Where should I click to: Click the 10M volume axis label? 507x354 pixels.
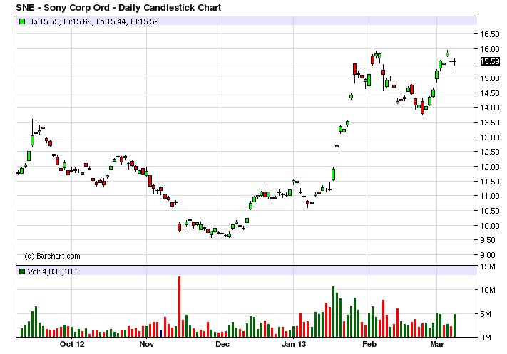point(488,290)
